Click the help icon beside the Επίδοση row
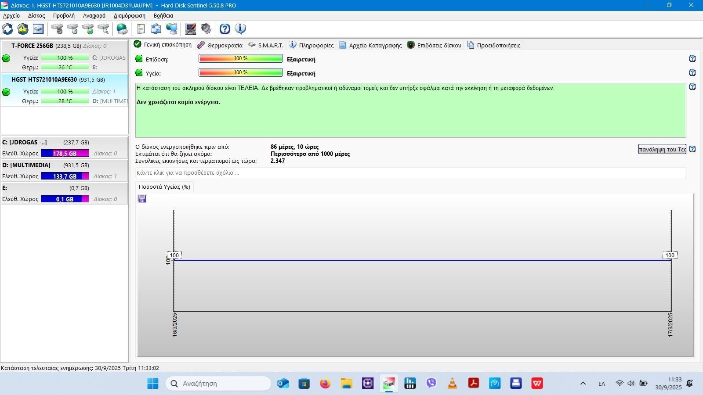This screenshot has width=703, height=395. 692,59
